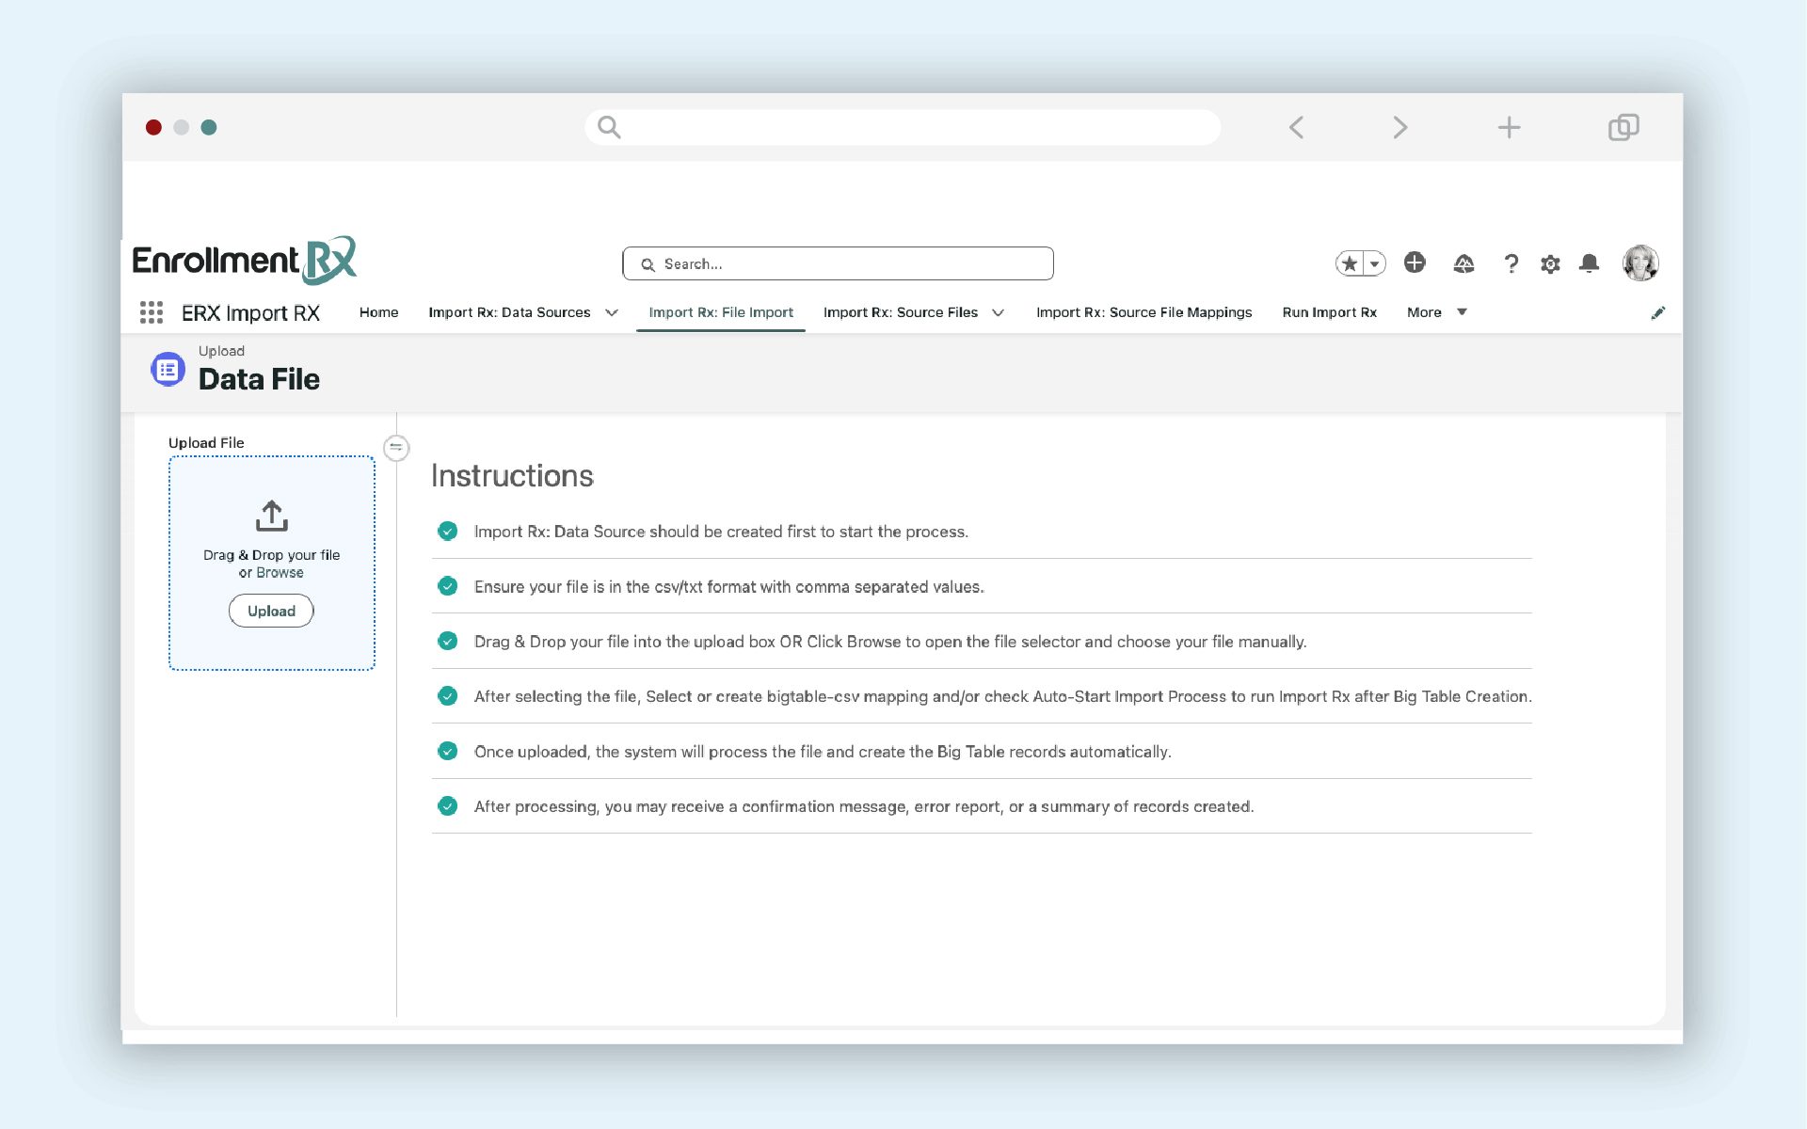The image size is (1807, 1129).
Task: Click the global create plus icon
Action: (1414, 262)
